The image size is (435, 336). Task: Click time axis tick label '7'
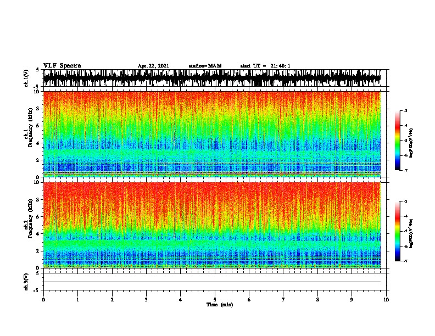coord(283,300)
